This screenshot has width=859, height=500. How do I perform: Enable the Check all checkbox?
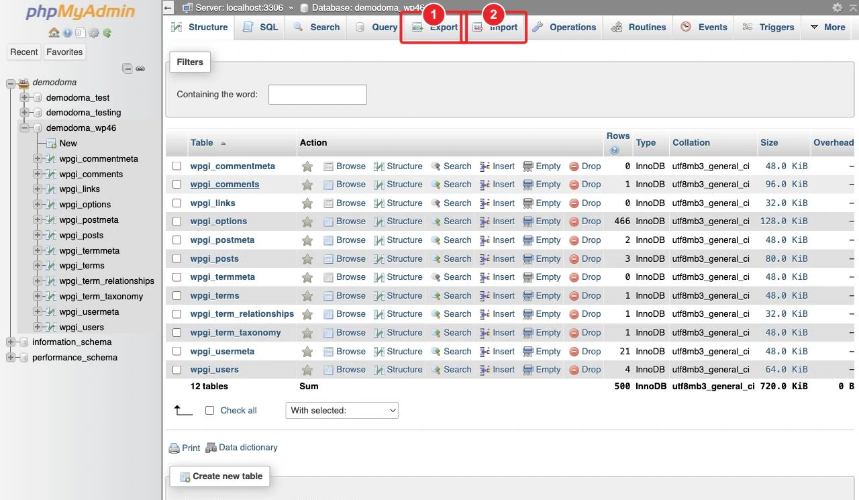209,411
